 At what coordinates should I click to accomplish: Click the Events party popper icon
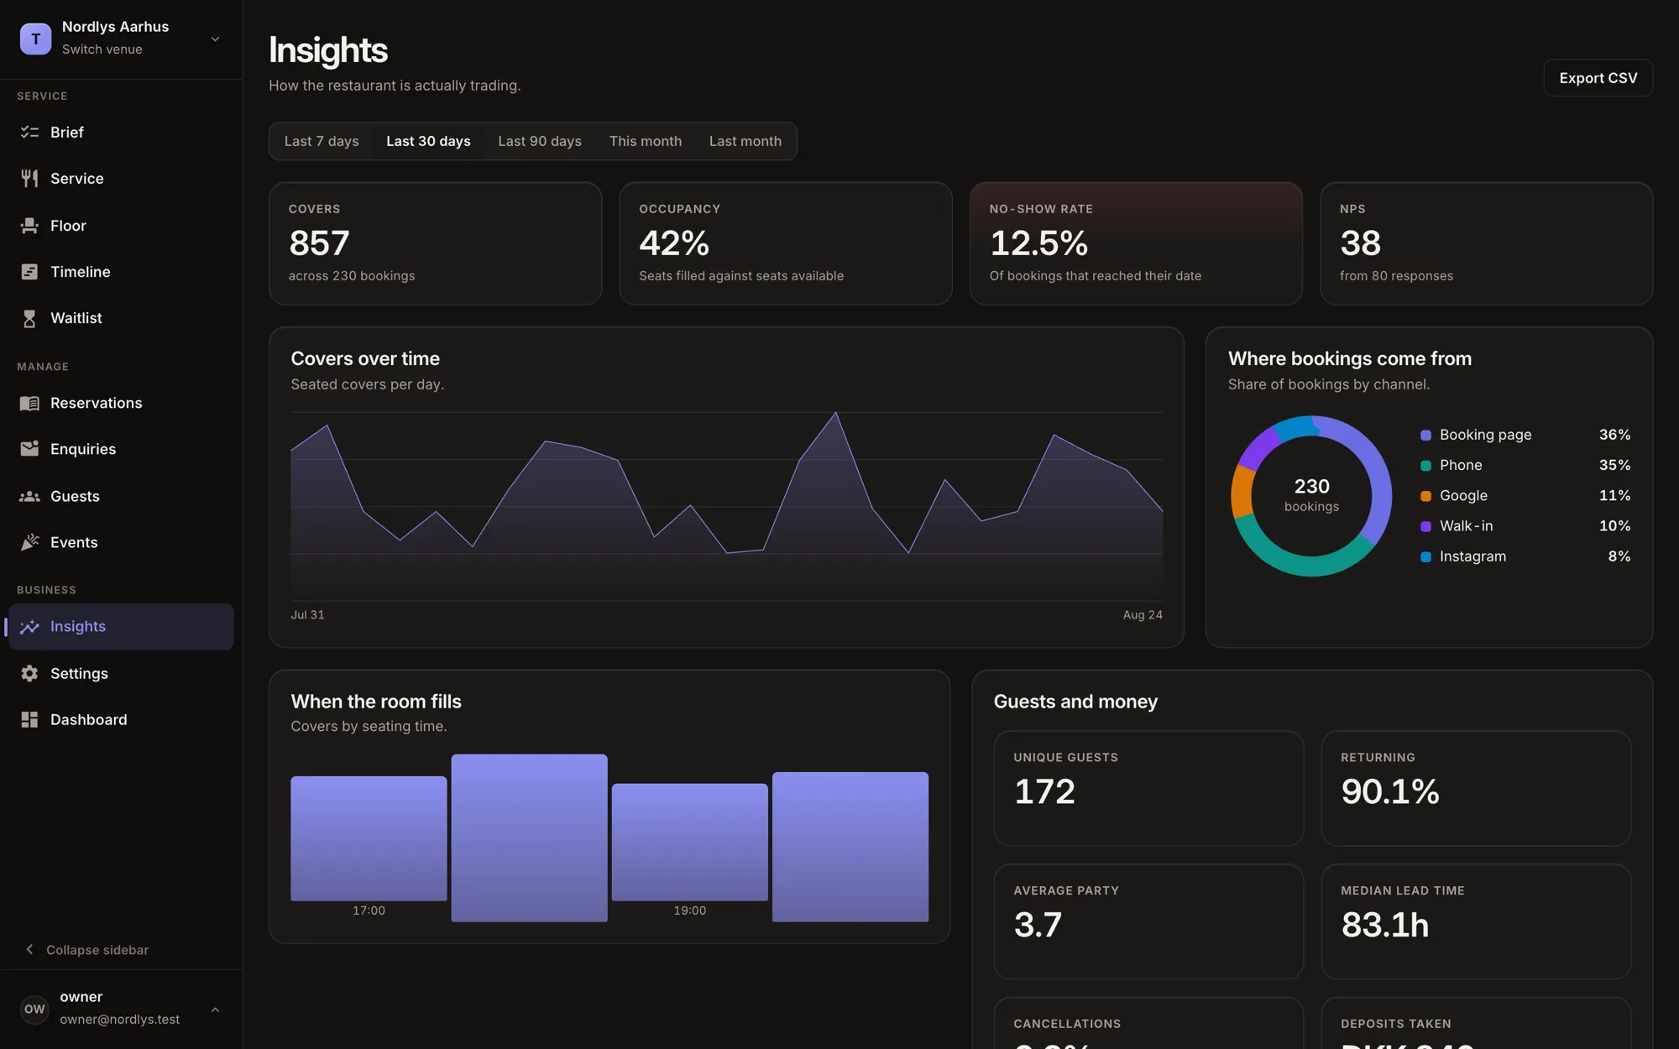[29, 542]
